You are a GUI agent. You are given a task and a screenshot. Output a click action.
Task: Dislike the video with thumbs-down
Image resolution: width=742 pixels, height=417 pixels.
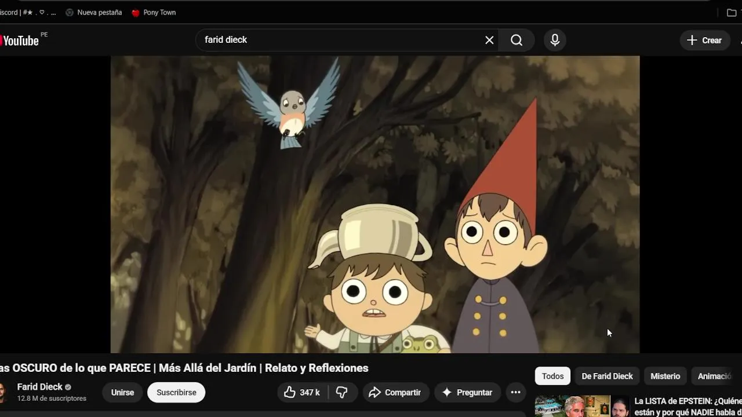(x=342, y=392)
